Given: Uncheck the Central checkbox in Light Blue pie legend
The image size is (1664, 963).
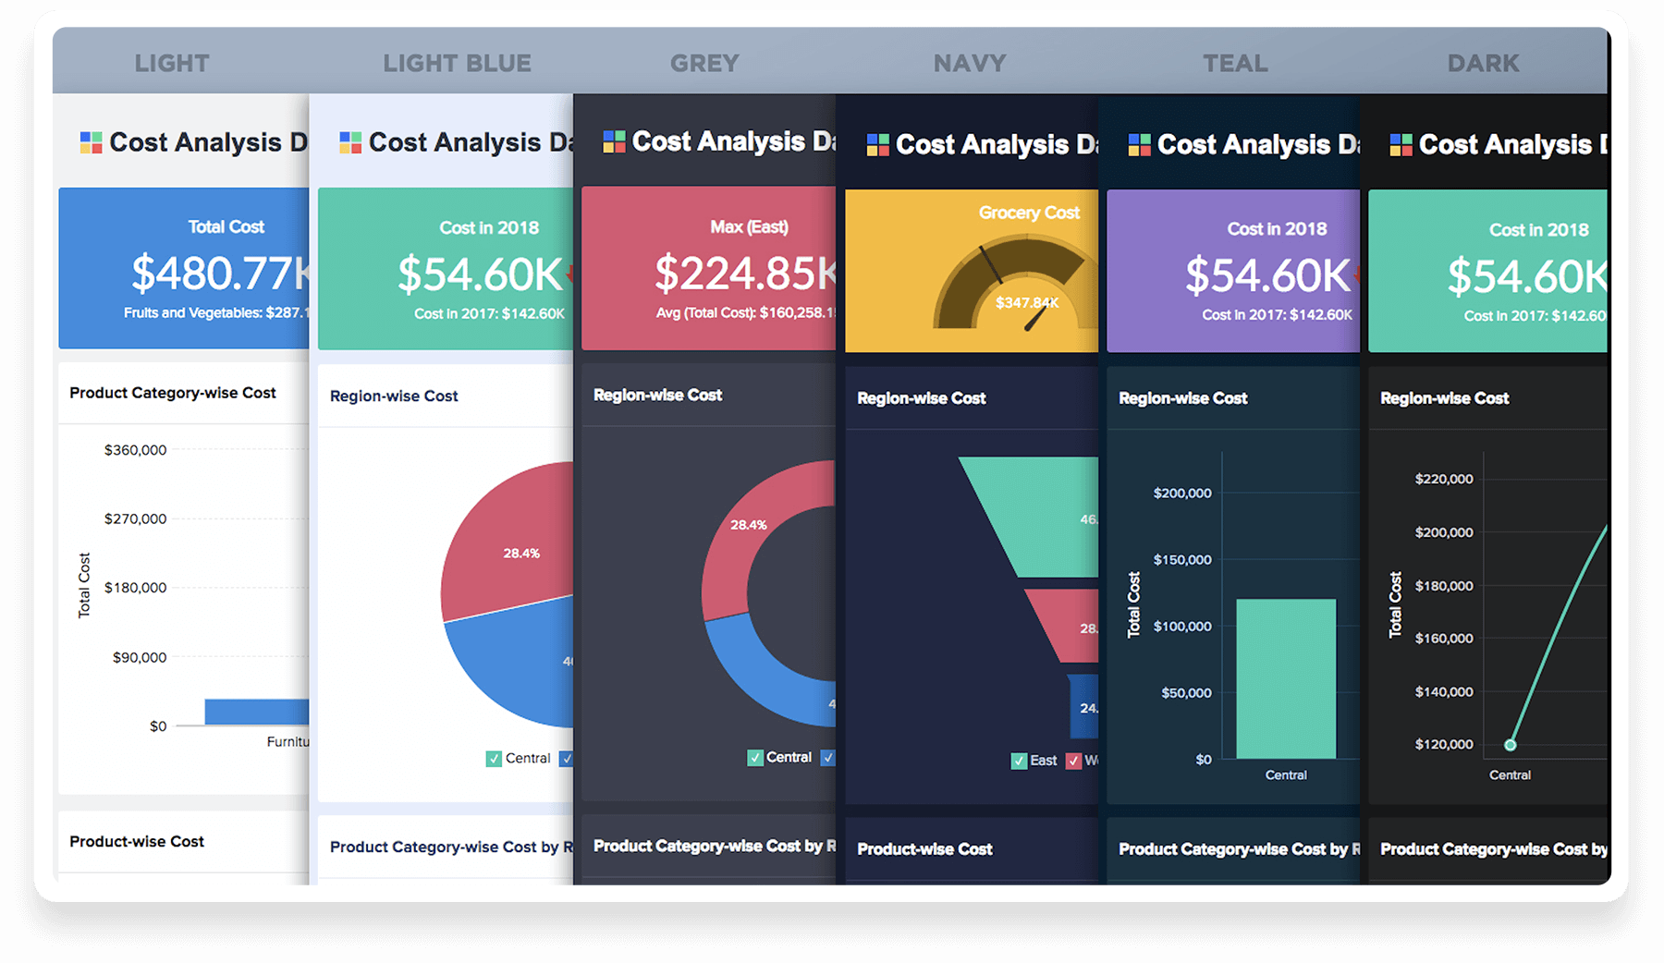Looking at the screenshot, I should tap(494, 759).
